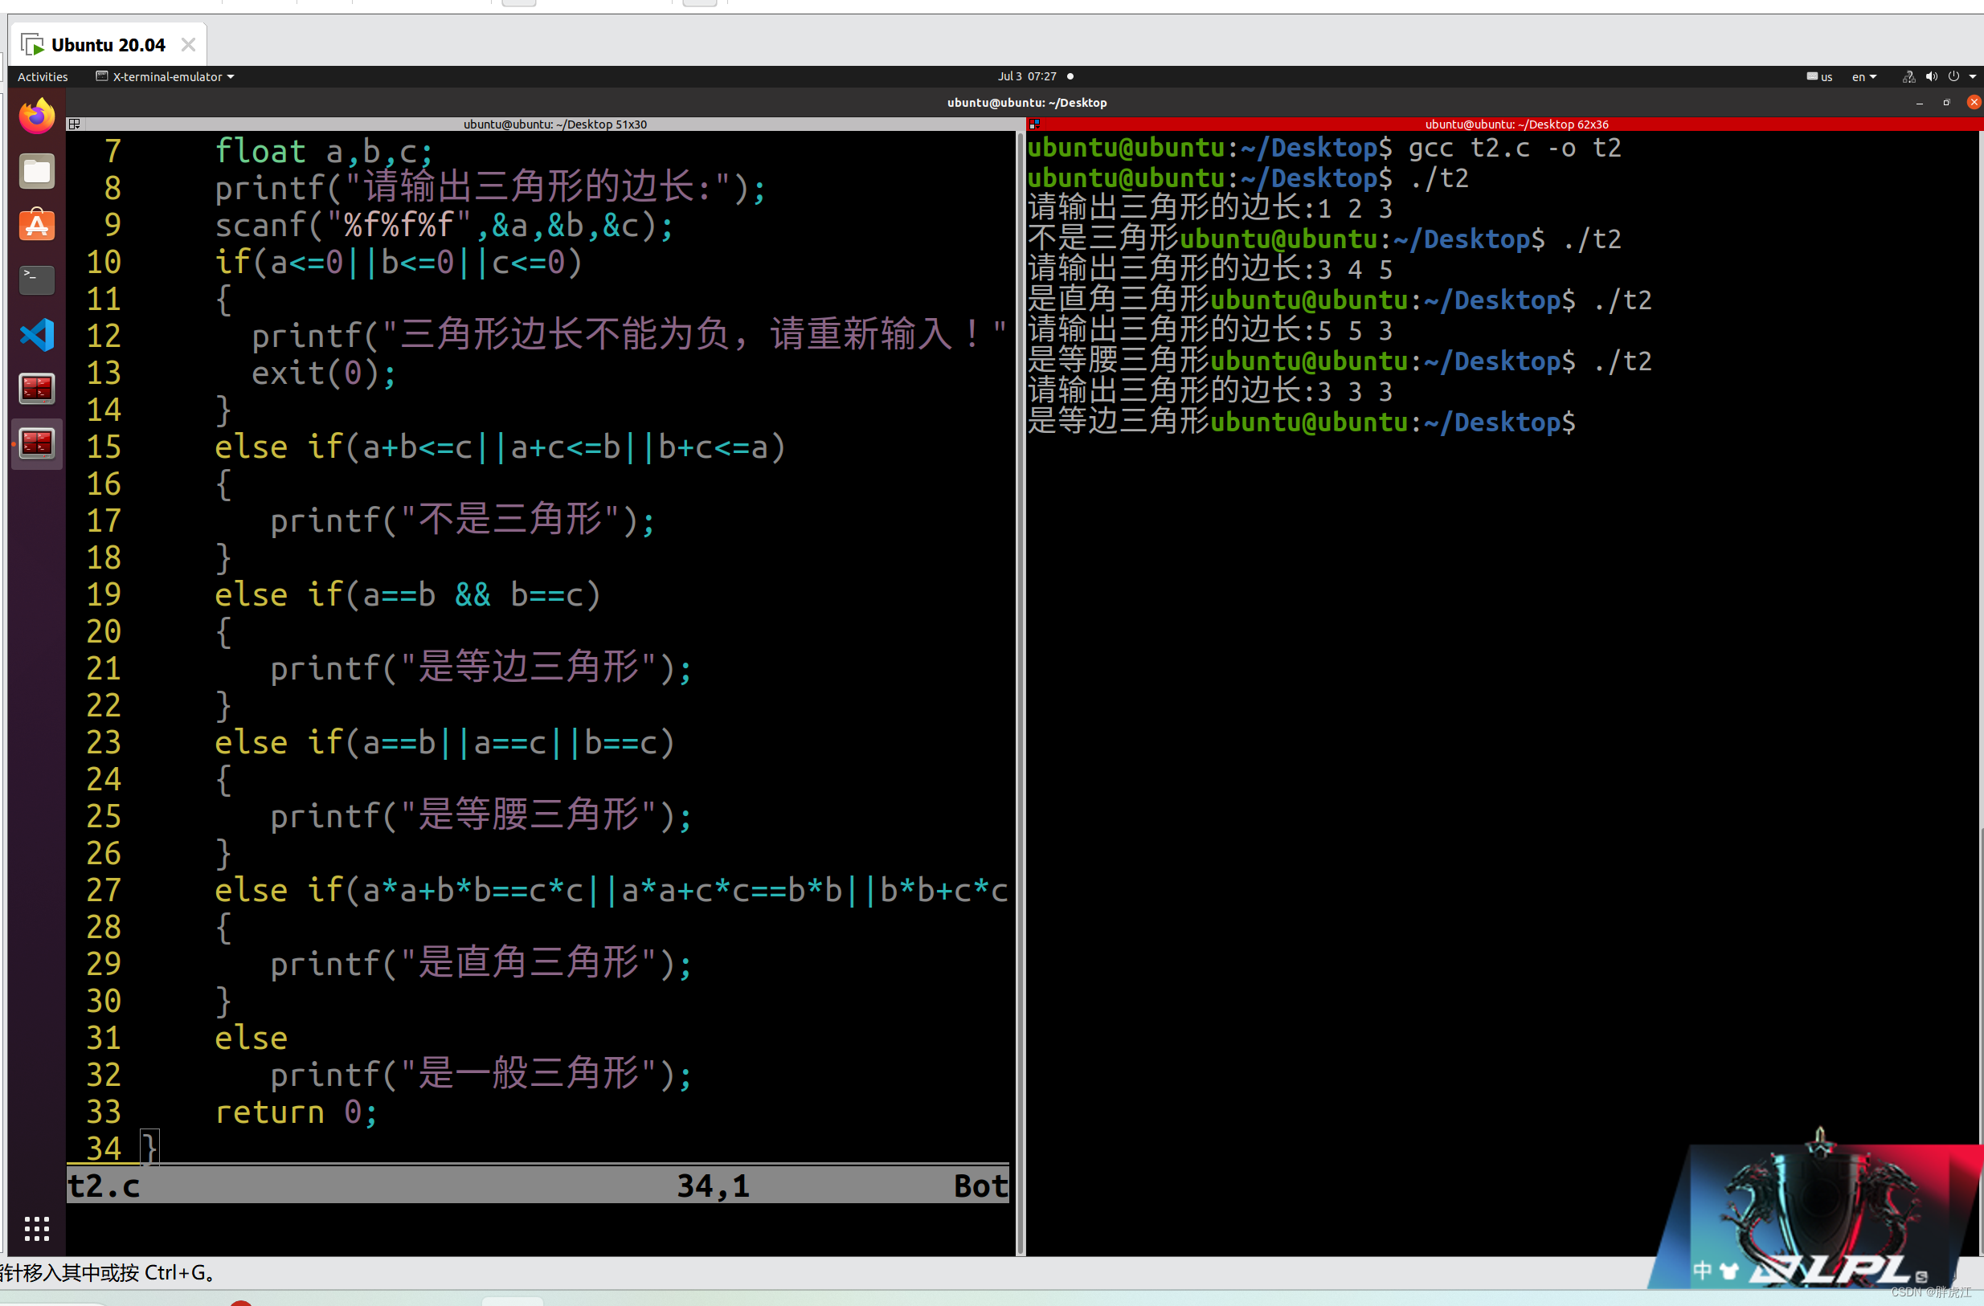
Task: Expand the system power menu arrow
Action: [1972, 76]
